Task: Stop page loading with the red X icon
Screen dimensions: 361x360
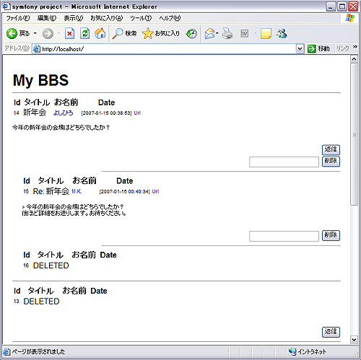Action: (69, 33)
